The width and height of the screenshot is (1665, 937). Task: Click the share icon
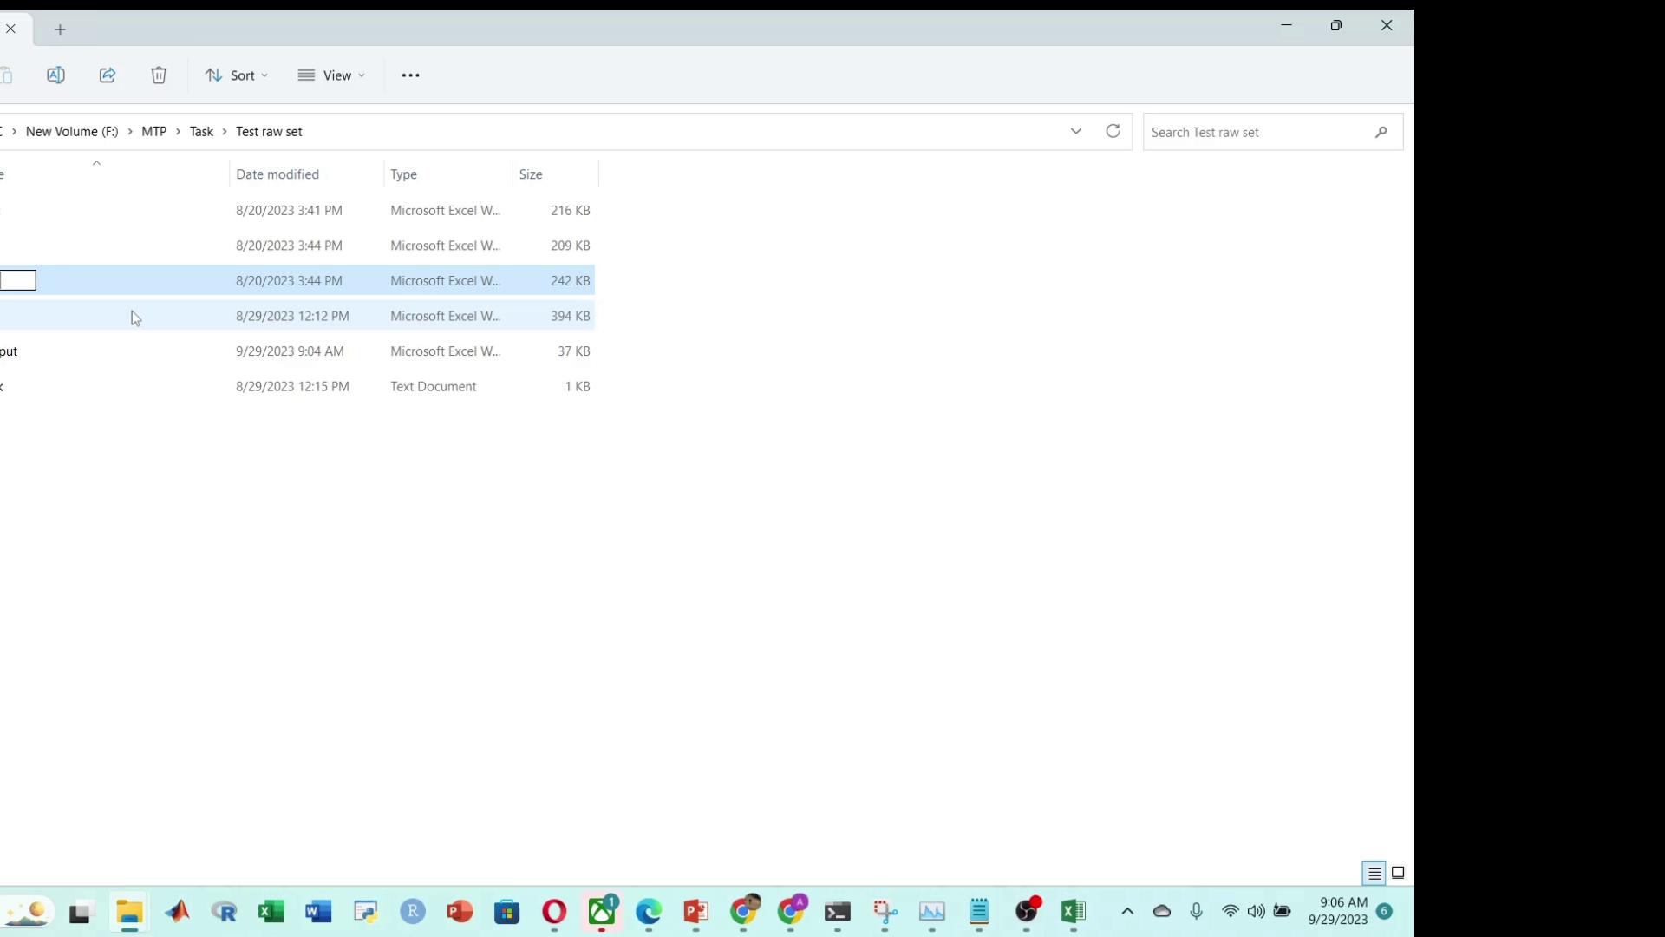[108, 75]
